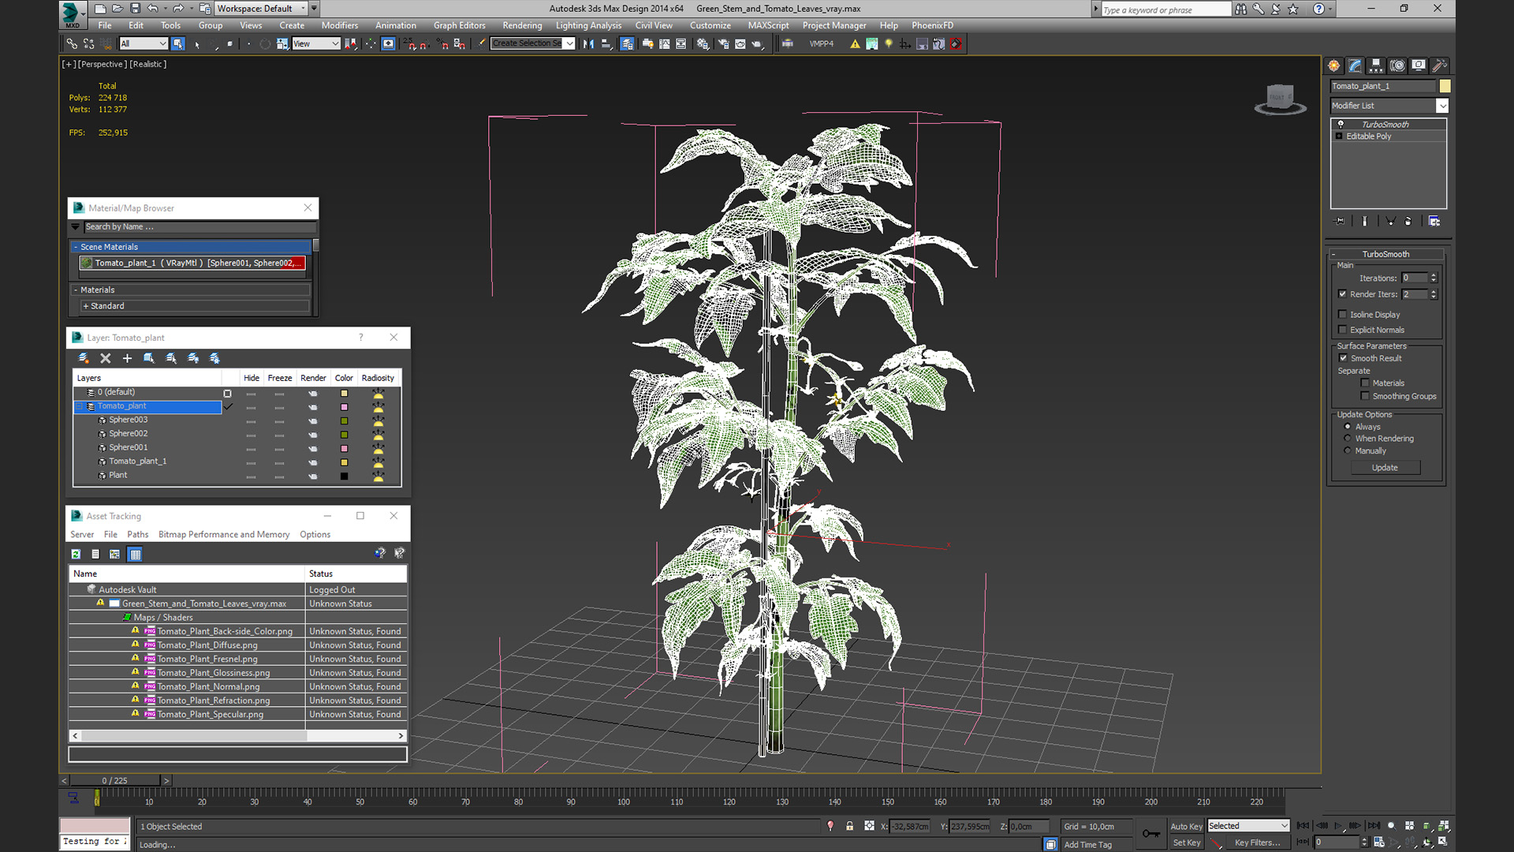Click the Plant layer black color swatch
This screenshot has width=1514, height=852.
click(x=344, y=476)
